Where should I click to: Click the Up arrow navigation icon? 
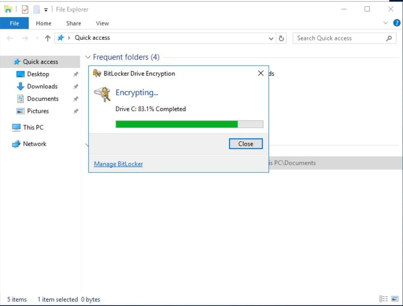pyautogui.click(x=48, y=38)
